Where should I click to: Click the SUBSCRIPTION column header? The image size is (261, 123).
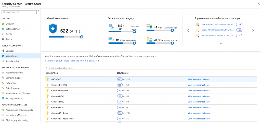52,73
